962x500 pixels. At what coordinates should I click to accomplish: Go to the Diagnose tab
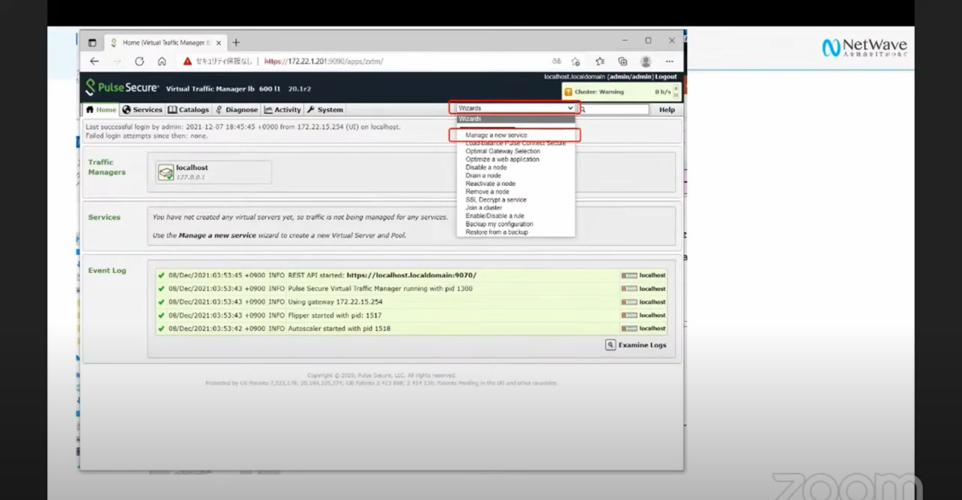pyautogui.click(x=236, y=110)
